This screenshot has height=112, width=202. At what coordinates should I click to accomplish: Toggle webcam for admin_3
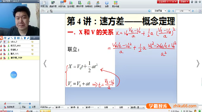4,42
